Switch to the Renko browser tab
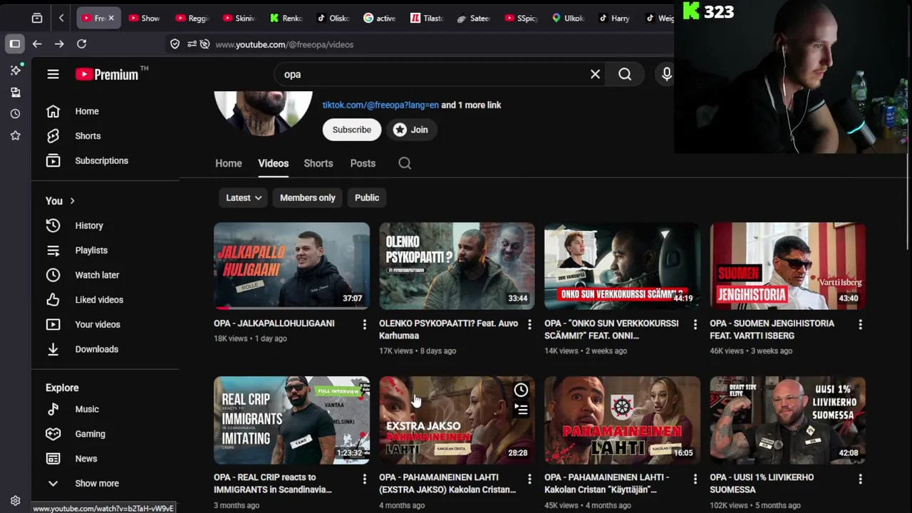This screenshot has height=513, width=912. point(286,18)
